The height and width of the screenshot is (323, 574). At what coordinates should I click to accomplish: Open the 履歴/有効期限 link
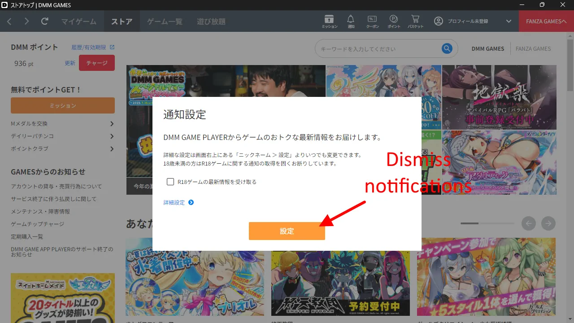tap(89, 47)
